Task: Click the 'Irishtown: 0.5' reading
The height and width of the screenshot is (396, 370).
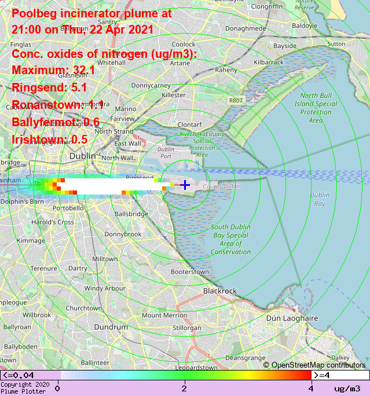Action: click(49, 140)
